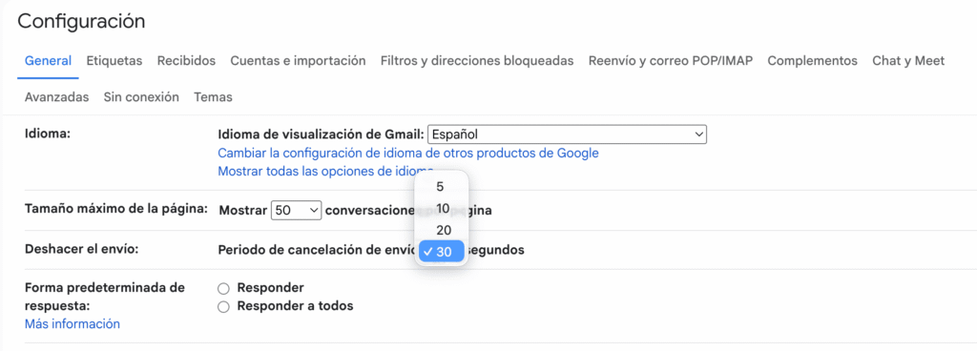Click the Idioma: setting label
977x351 pixels.
49,134
